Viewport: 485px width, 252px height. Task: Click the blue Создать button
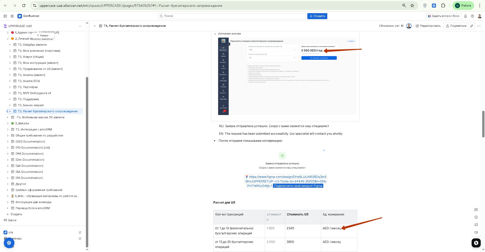317,16
